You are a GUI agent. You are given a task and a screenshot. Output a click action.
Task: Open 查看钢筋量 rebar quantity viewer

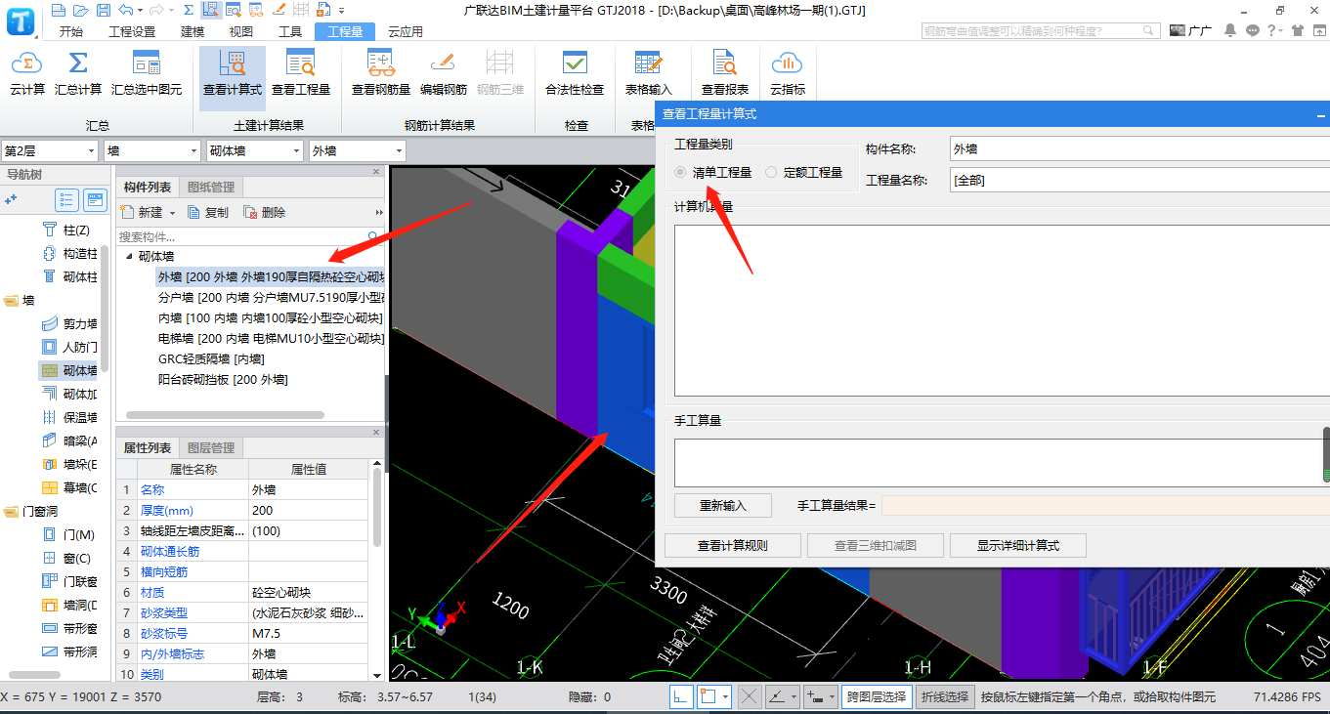(381, 73)
